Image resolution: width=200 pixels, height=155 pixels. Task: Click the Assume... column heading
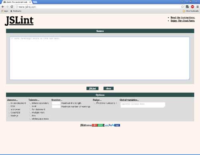(12, 100)
